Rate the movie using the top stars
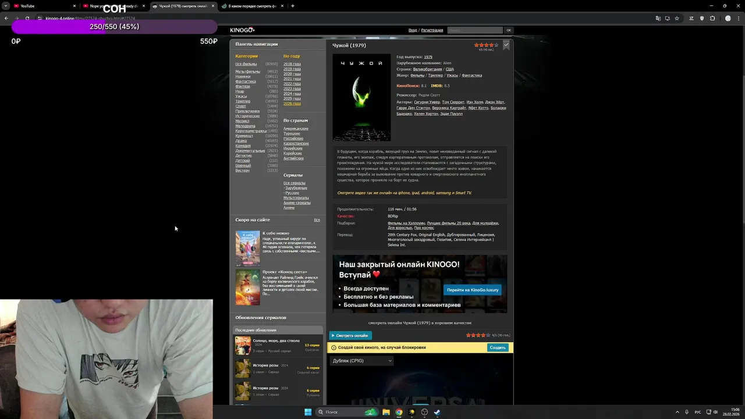The width and height of the screenshot is (745, 419). pyautogui.click(x=487, y=45)
